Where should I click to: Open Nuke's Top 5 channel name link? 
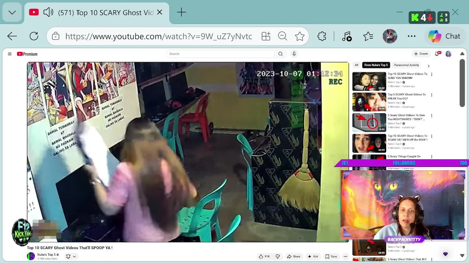[46, 255]
